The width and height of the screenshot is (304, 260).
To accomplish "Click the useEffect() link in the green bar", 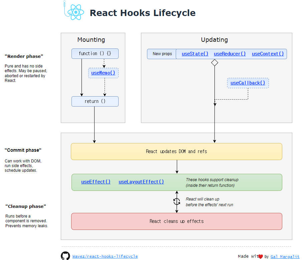I will point(96,182).
